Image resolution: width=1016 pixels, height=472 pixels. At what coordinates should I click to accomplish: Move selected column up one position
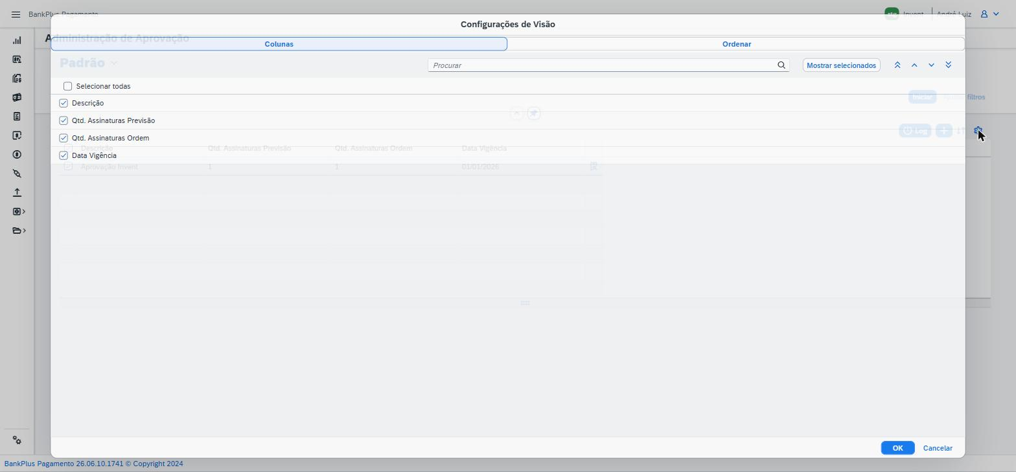914,65
